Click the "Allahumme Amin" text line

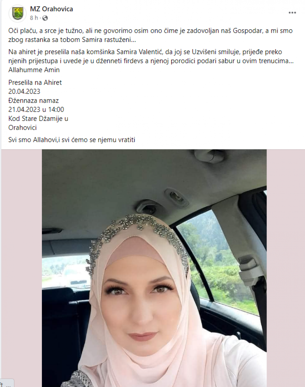pos(34,70)
